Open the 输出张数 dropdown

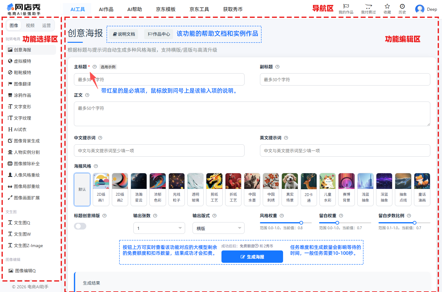pos(159,228)
